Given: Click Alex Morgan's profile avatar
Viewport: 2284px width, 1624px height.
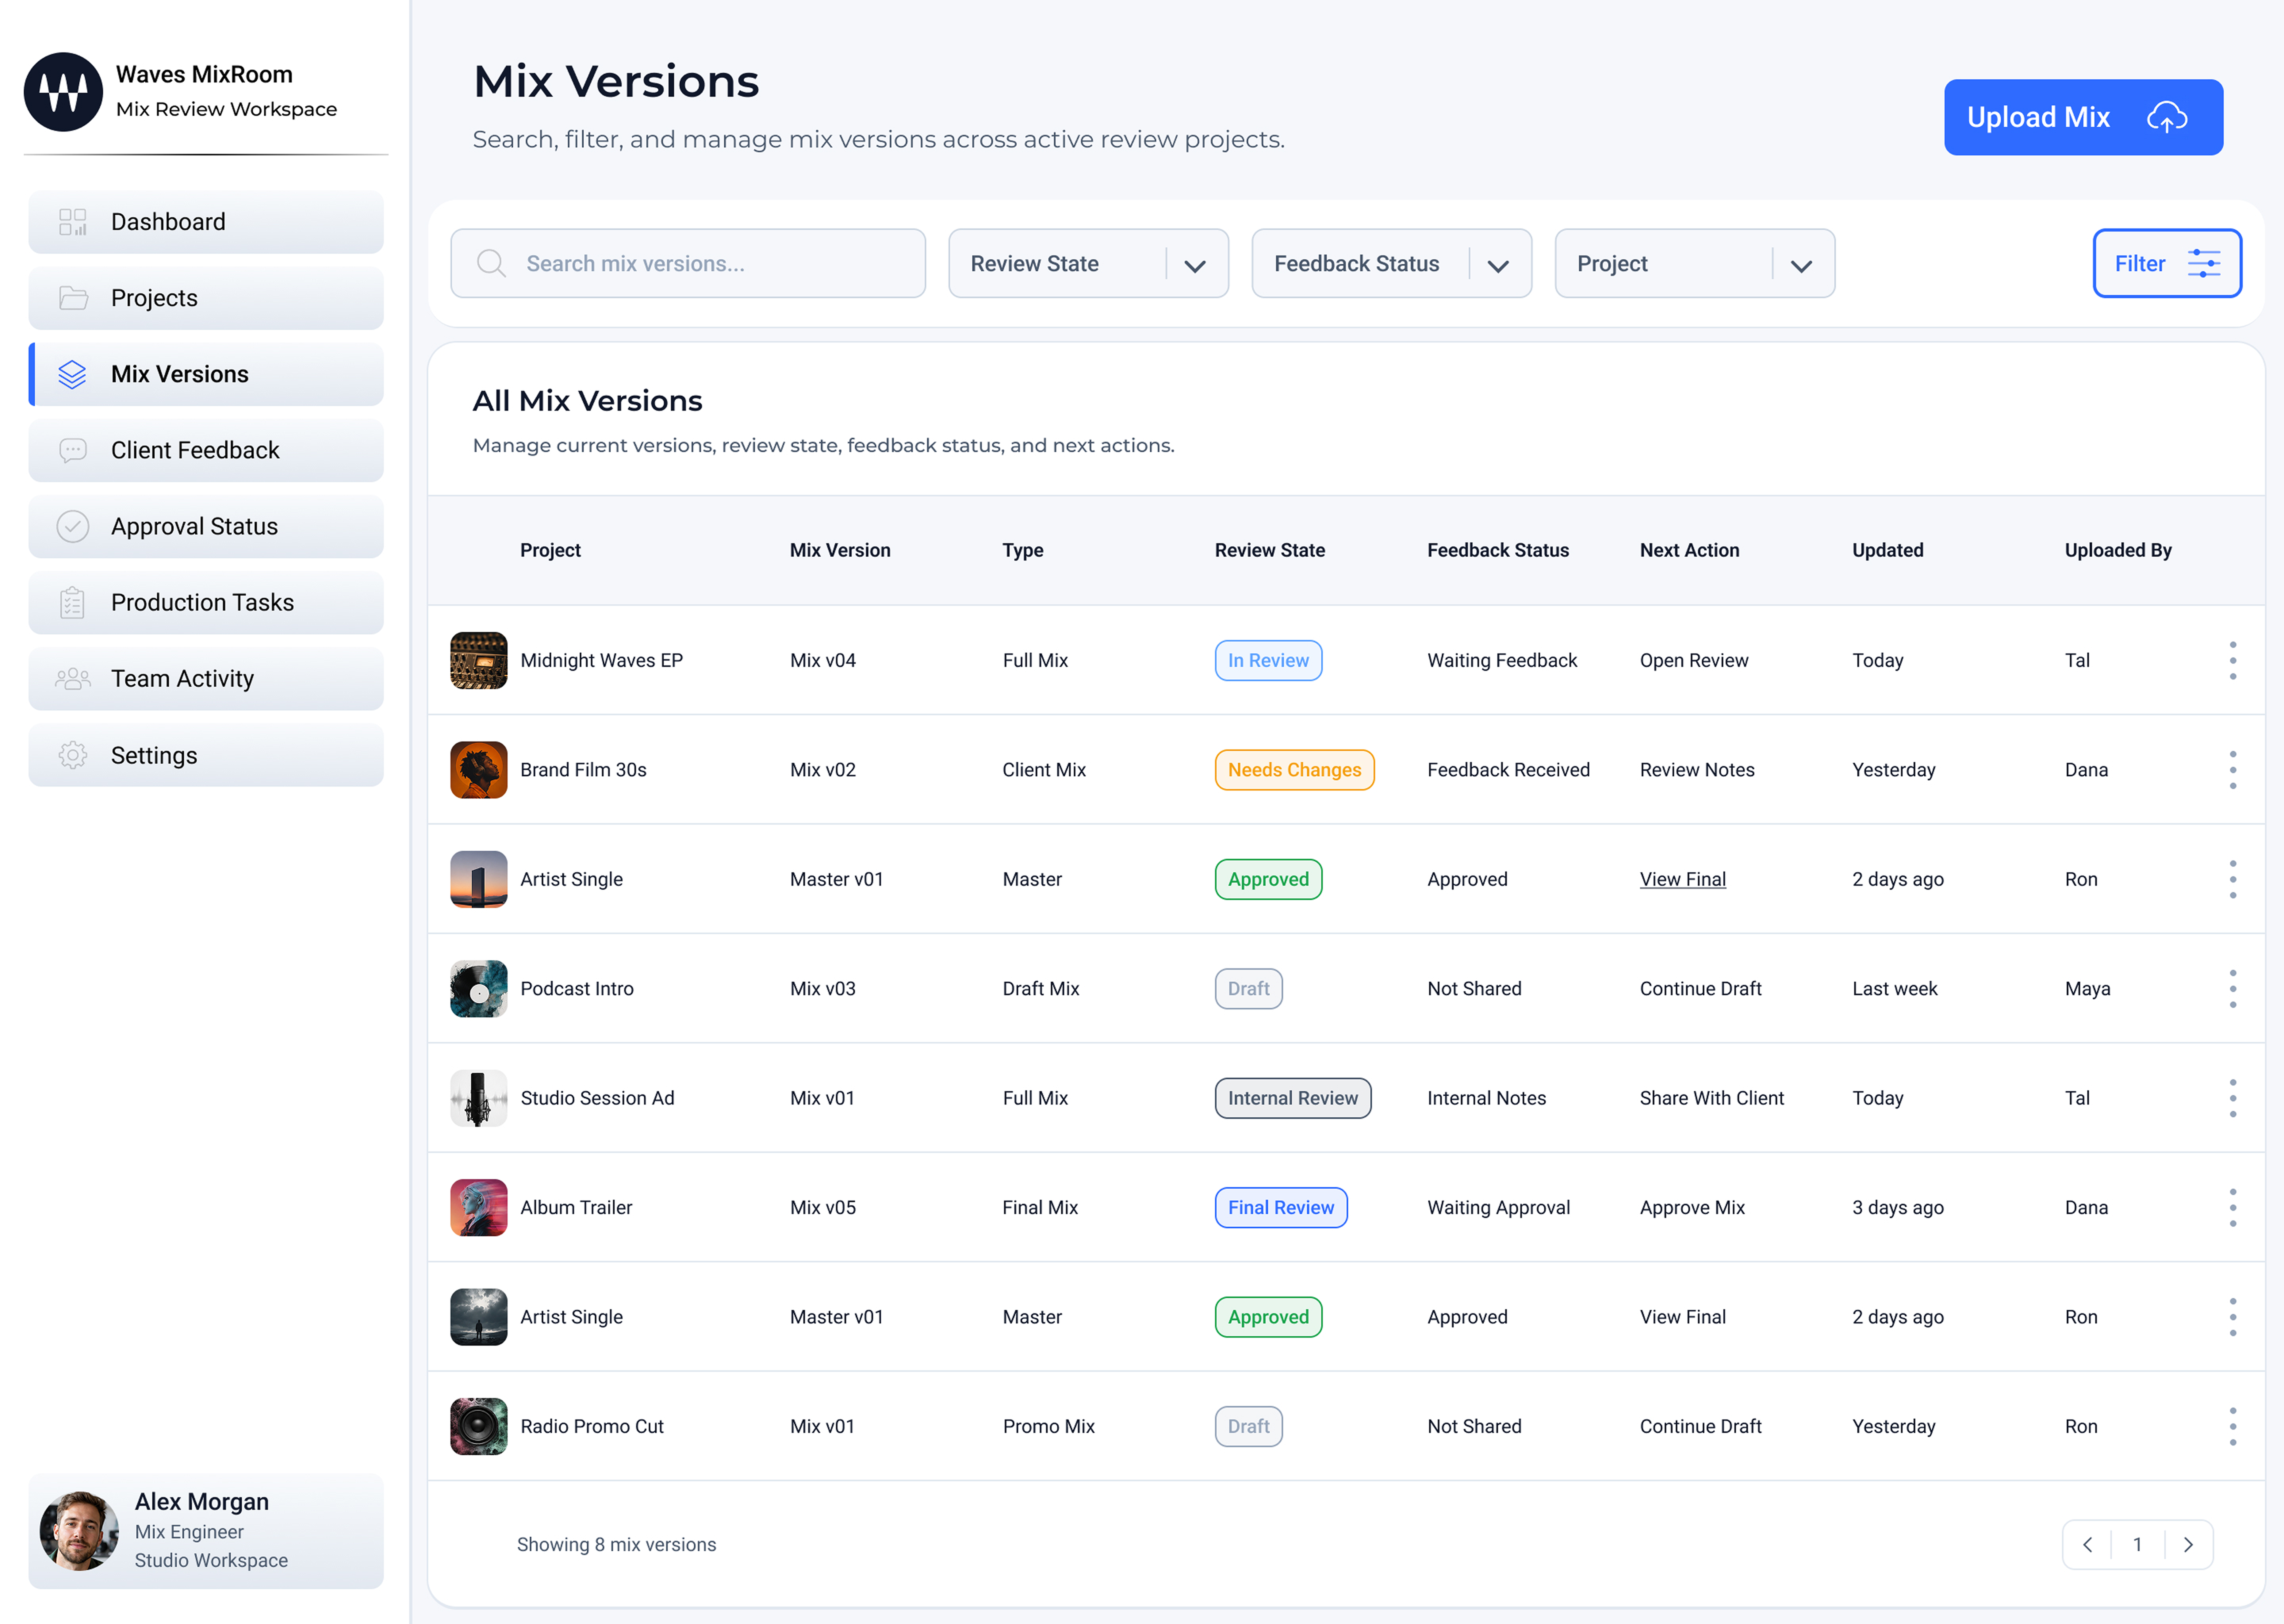Looking at the screenshot, I should [x=79, y=1531].
